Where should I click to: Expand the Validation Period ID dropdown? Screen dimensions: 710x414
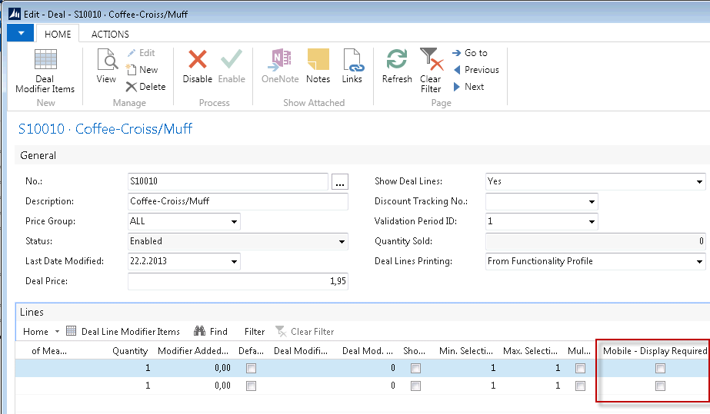click(x=591, y=222)
